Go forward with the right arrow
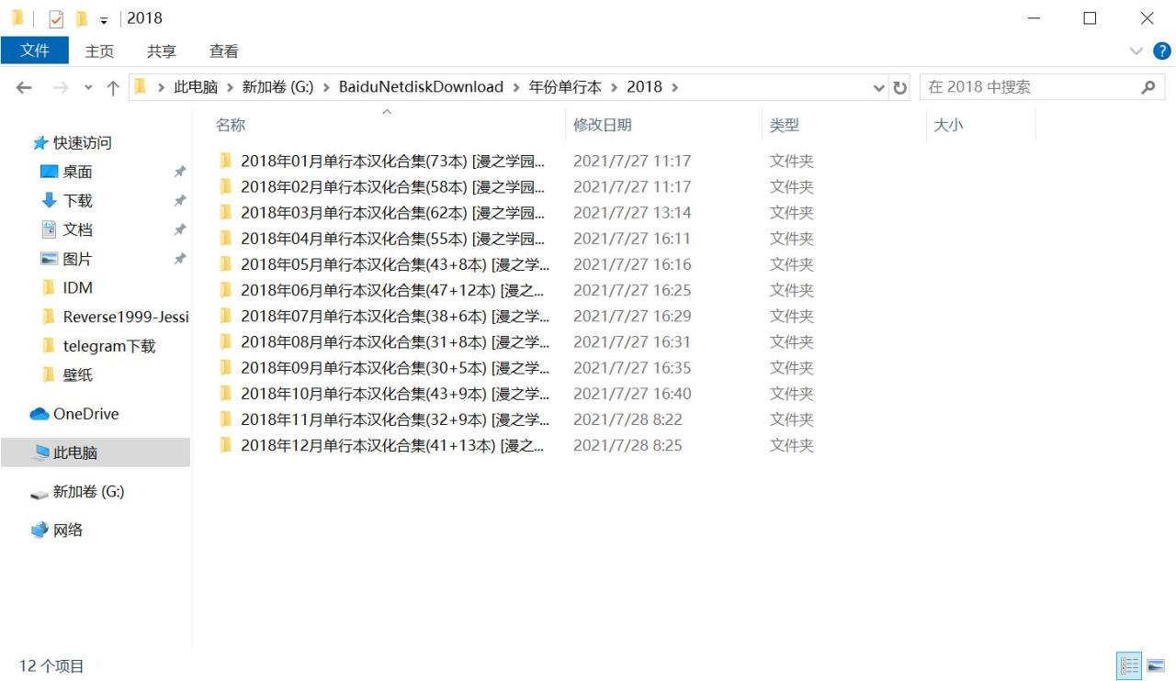 [x=60, y=87]
